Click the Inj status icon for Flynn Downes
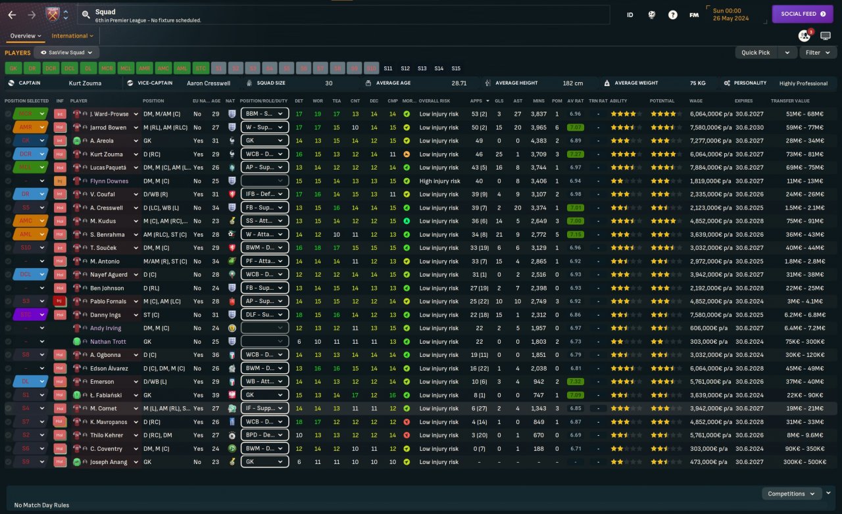Viewport: 842px width, 514px height. pos(60,181)
